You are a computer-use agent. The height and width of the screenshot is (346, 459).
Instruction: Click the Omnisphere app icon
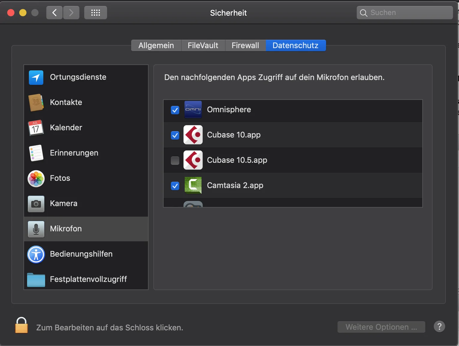click(x=193, y=110)
